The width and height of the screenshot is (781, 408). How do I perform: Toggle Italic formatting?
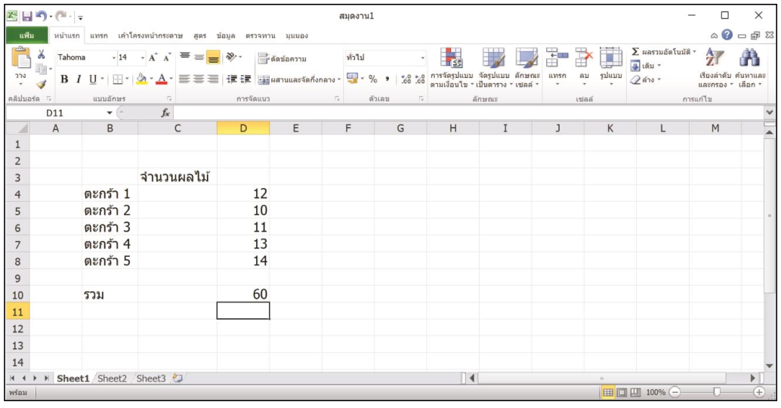[x=78, y=79]
